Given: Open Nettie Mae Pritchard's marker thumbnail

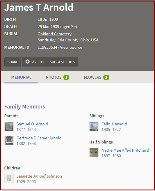Looking at the screenshot, I should pos(94,153).
